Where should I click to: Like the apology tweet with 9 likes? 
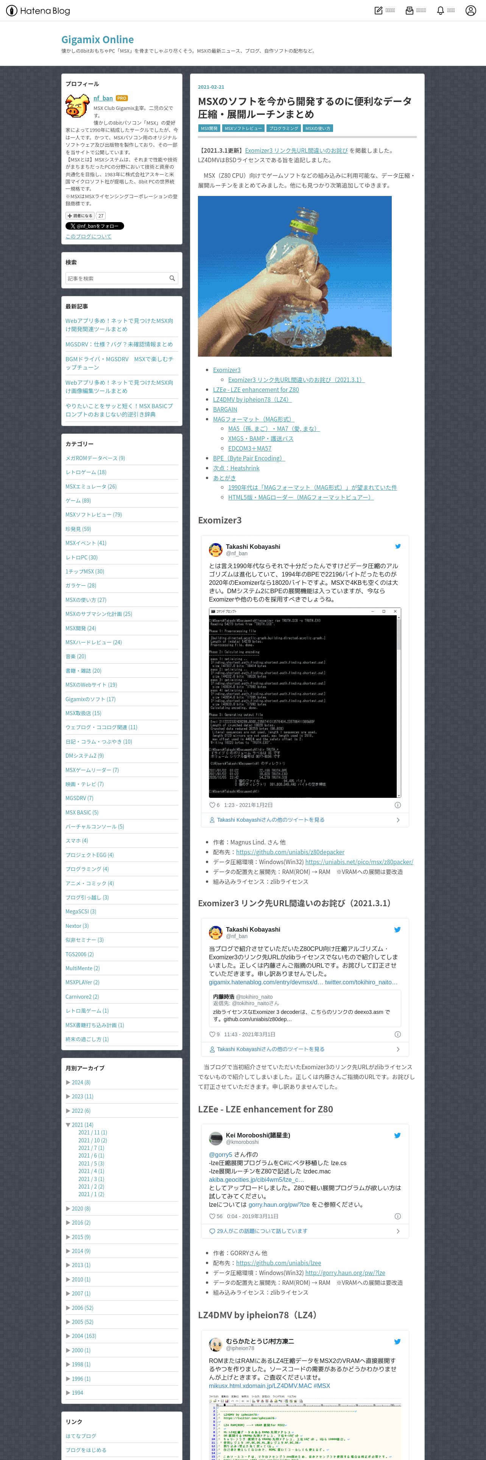(213, 1034)
